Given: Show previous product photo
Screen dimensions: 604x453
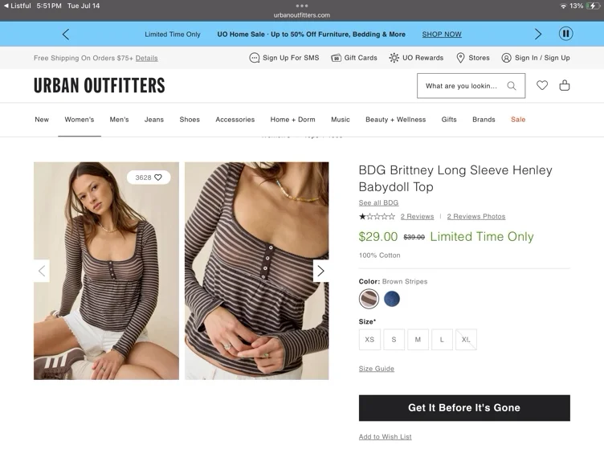Looking at the screenshot, I should tap(42, 271).
